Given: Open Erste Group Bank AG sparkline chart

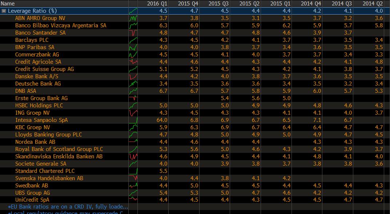Looking at the screenshot, I should [133, 98].
